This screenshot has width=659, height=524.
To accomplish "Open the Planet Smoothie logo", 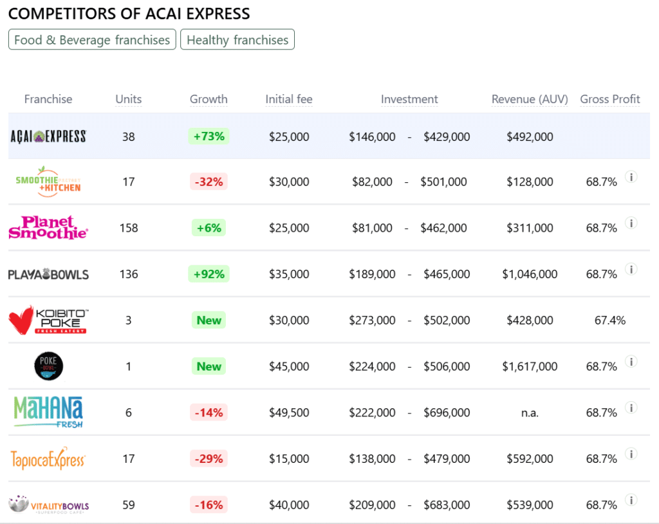I will coord(48,227).
